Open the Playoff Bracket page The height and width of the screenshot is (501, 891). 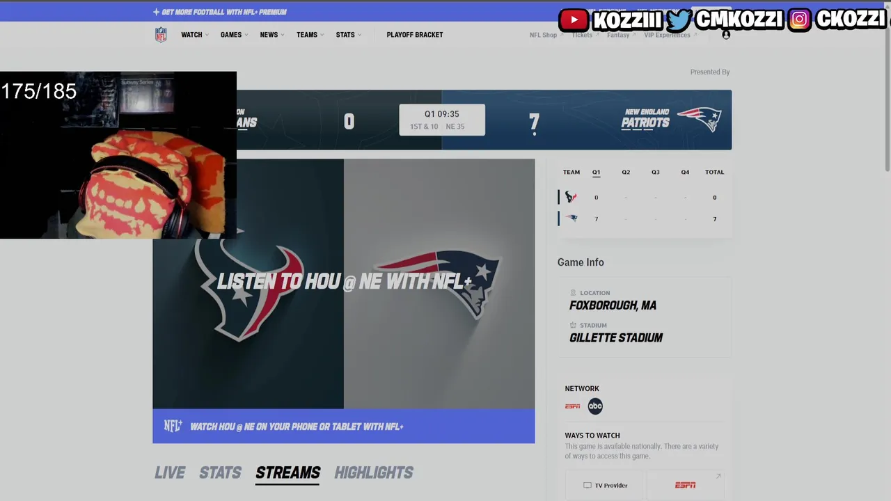[x=415, y=35]
